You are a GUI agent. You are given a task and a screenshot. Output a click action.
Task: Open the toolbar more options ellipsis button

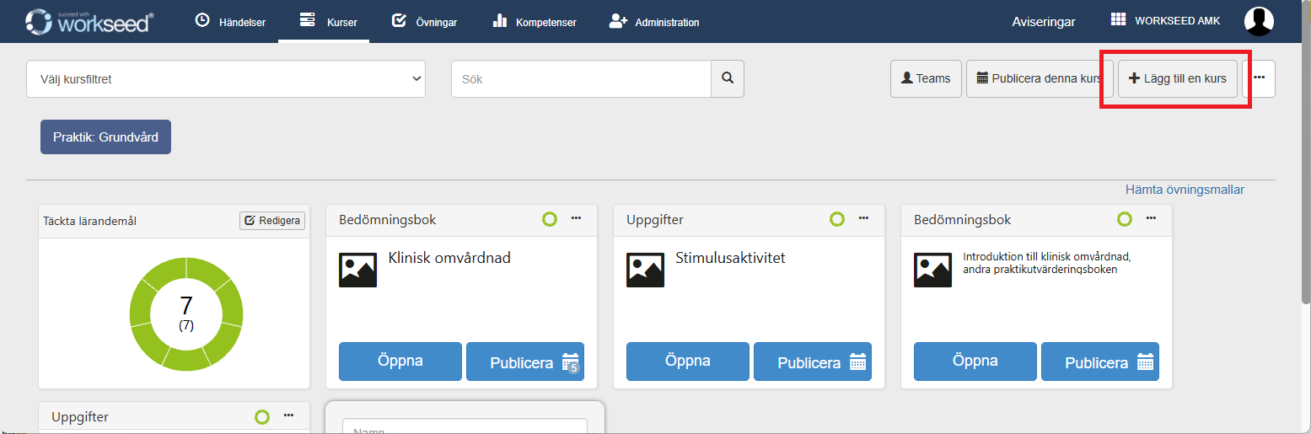(x=1259, y=78)
